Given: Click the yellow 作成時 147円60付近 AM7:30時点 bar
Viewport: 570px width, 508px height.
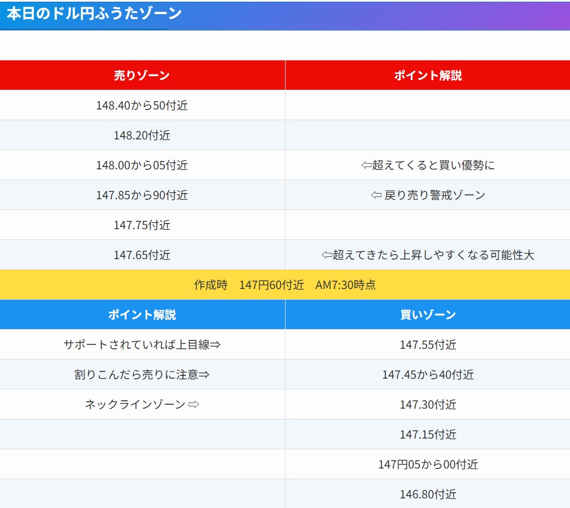Looking at the screenshot, I should point(285,285).
